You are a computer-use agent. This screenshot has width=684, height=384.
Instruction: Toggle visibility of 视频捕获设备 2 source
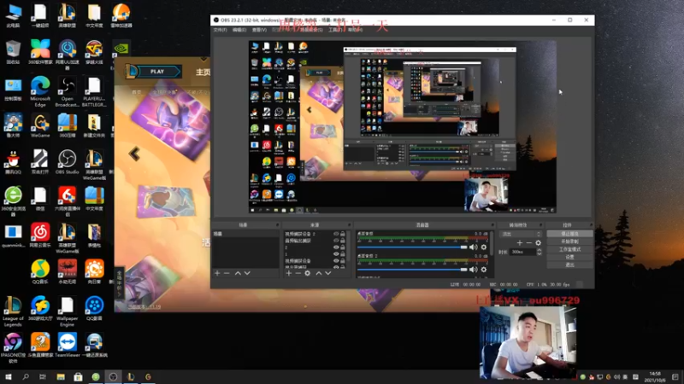(x=336, y=234)
